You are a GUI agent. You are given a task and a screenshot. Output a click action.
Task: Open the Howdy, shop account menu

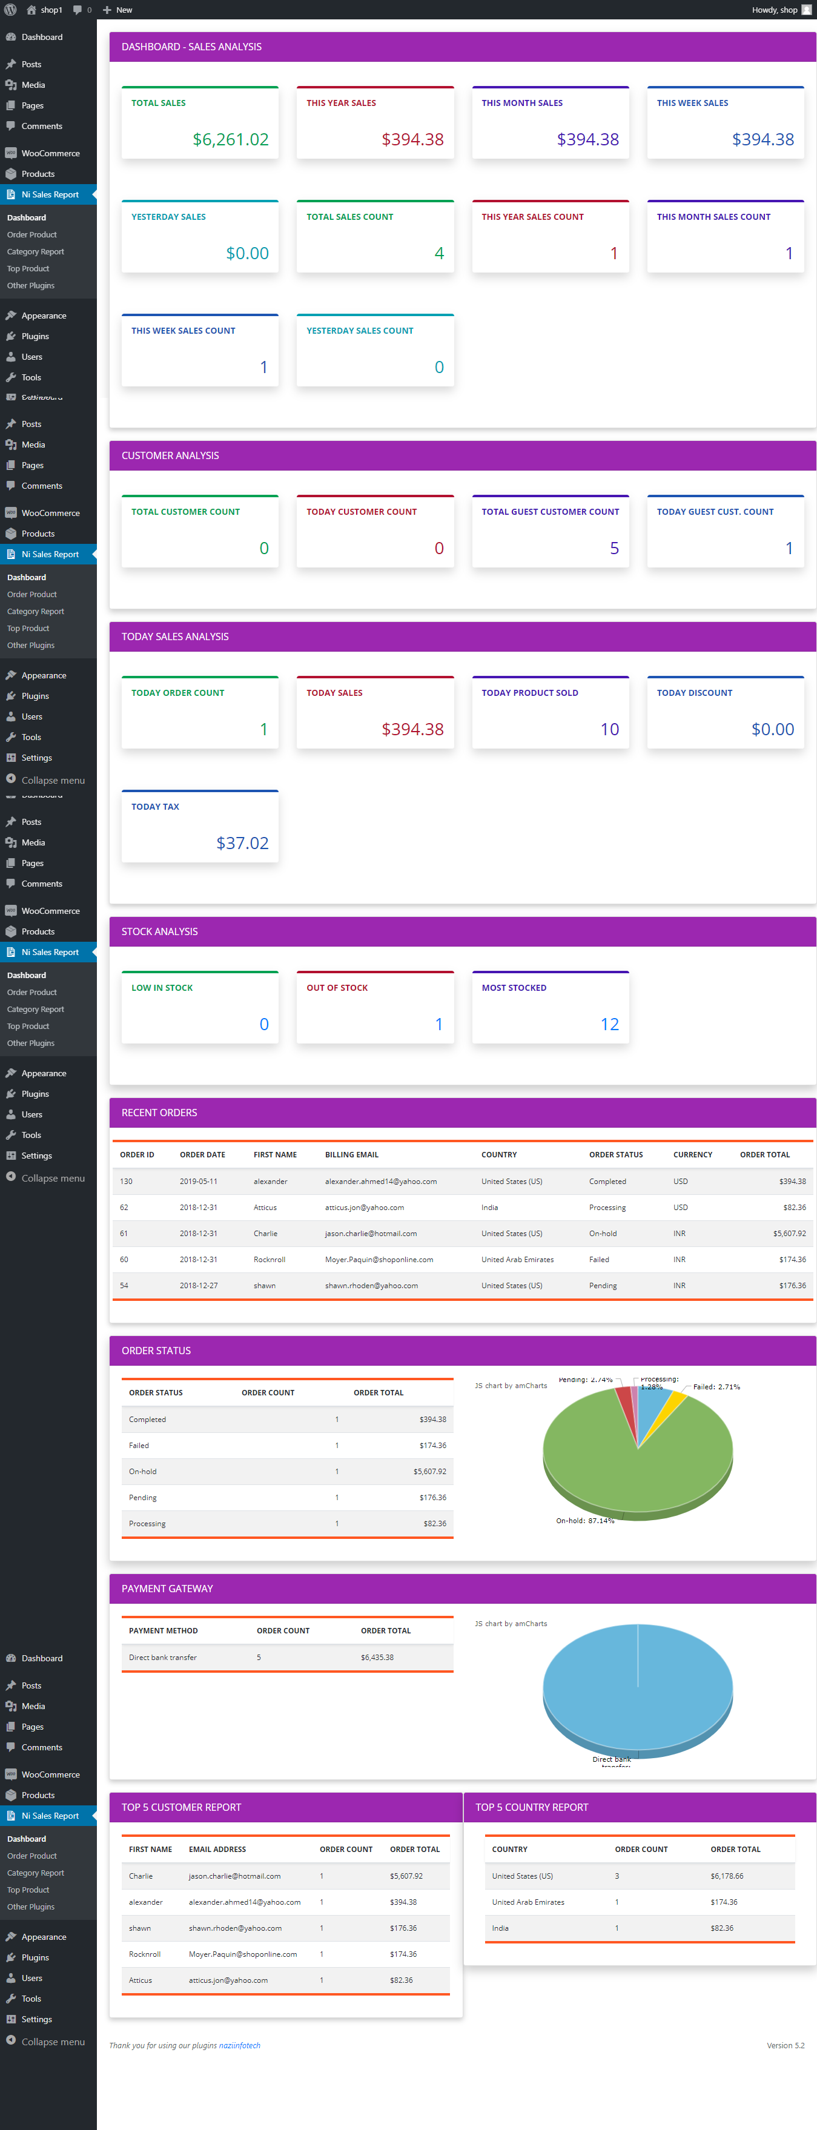(774, 10)
